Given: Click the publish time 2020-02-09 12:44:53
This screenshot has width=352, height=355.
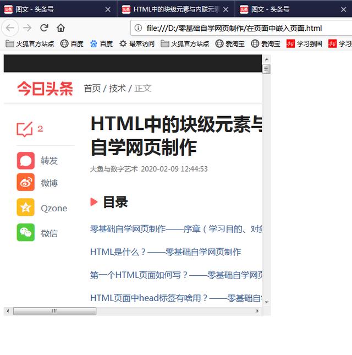Looking at the screenshot, I should point(174,169).
